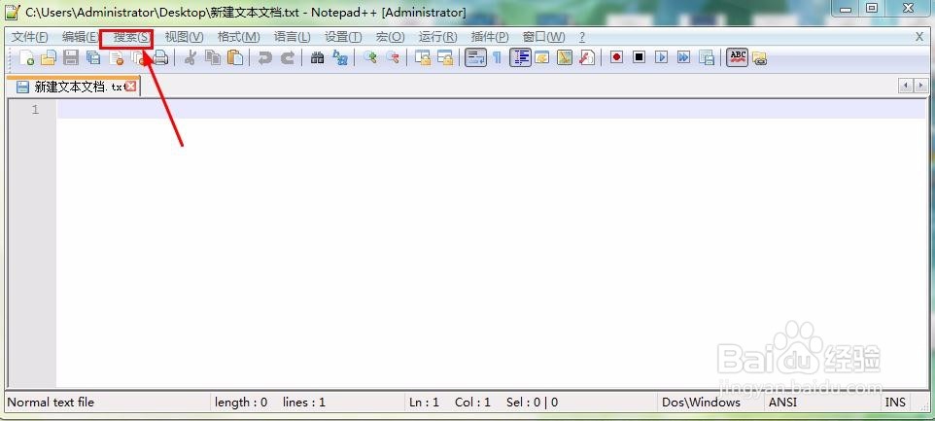Minimize the Notepad++ window
Screen dimensions: 935x421
coord(846,9)
